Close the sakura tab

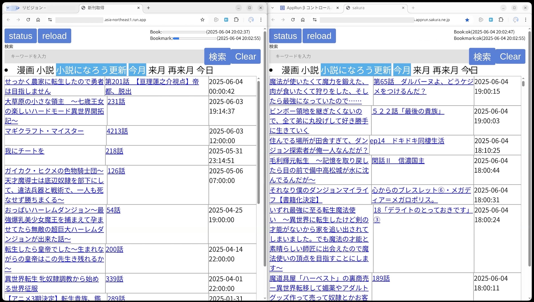click(x=403, y=8)
